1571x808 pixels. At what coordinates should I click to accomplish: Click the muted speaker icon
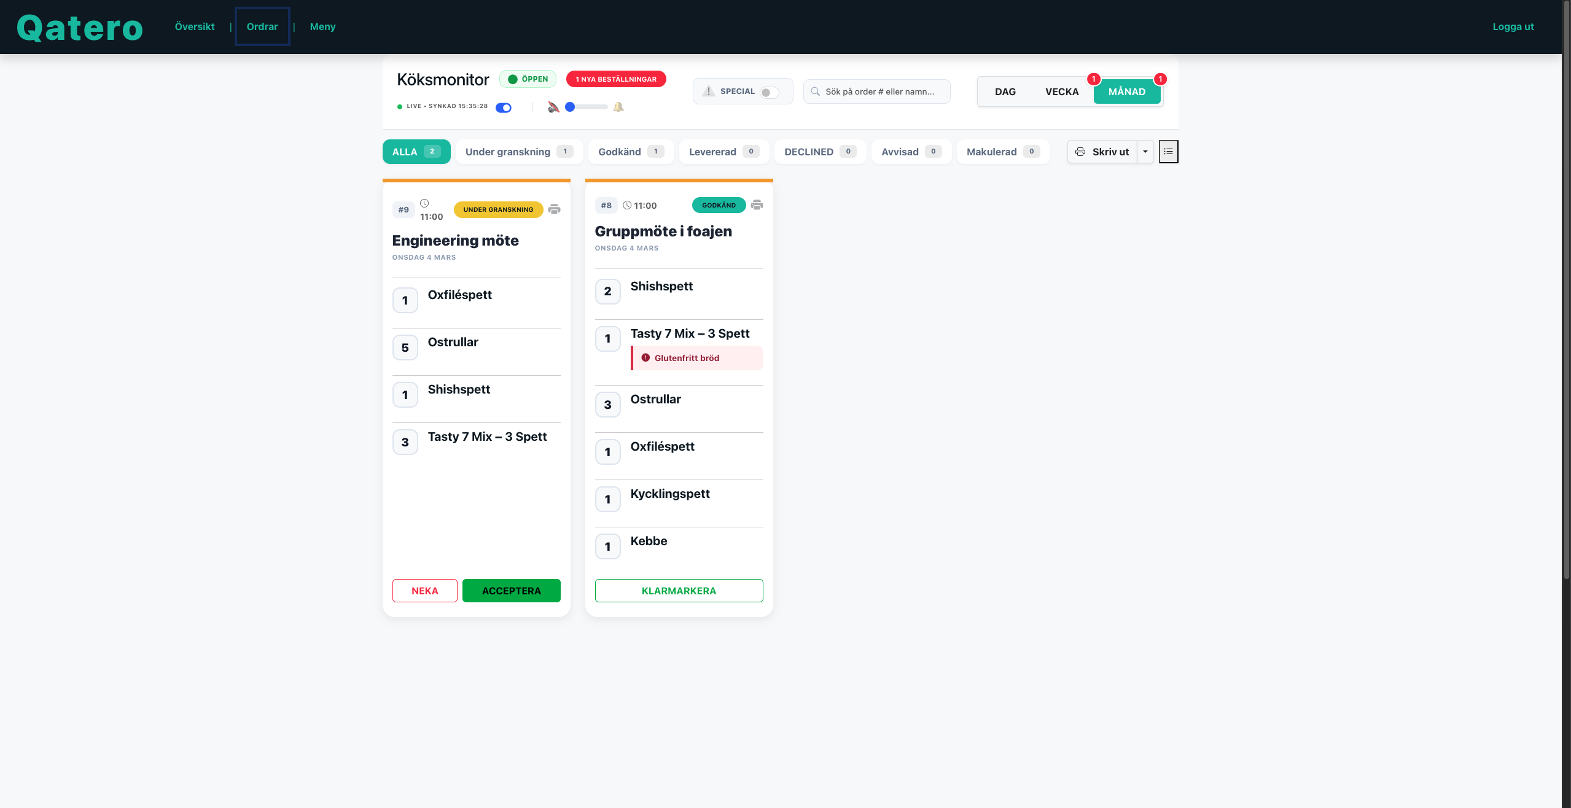click(553, 107)
